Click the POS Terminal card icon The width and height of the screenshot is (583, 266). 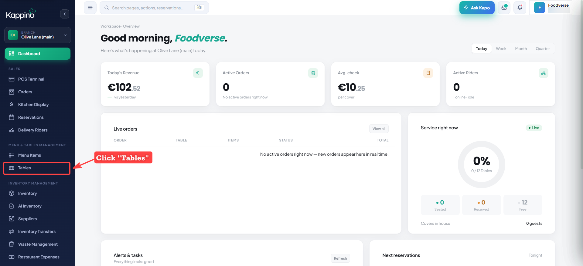pos(12,79)
